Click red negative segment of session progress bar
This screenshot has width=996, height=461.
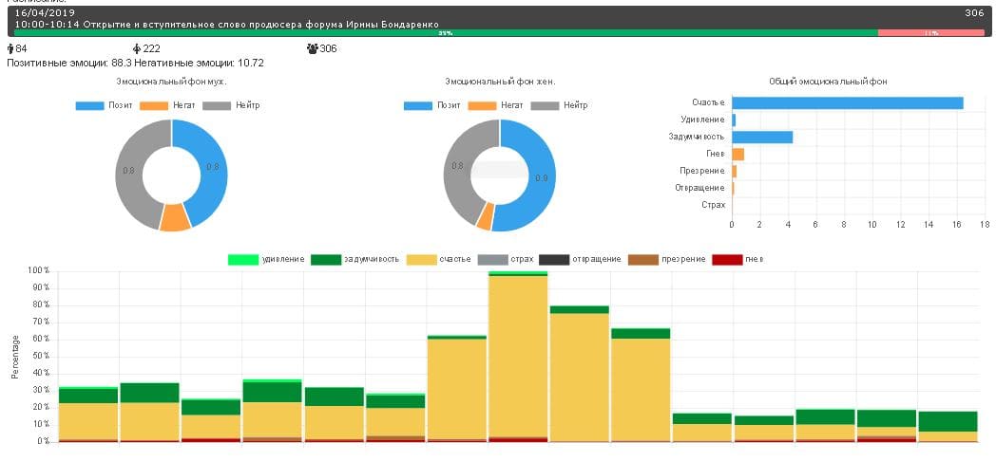pos(930,33)
